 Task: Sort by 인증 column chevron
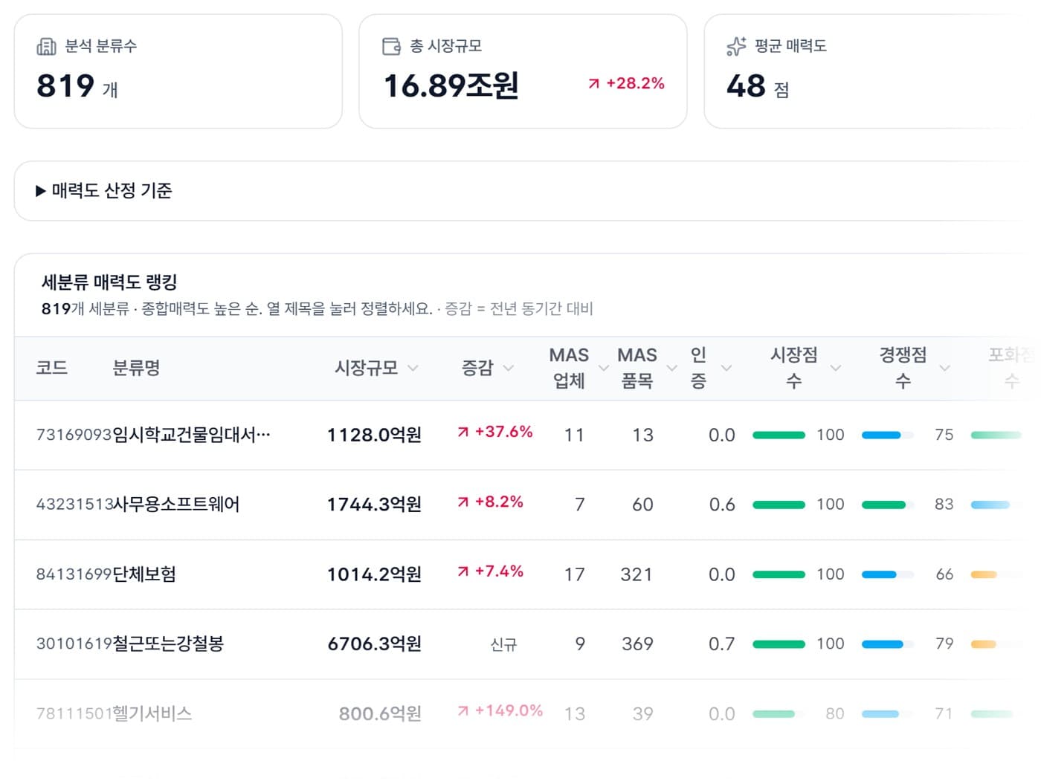[x=726, y=368]
